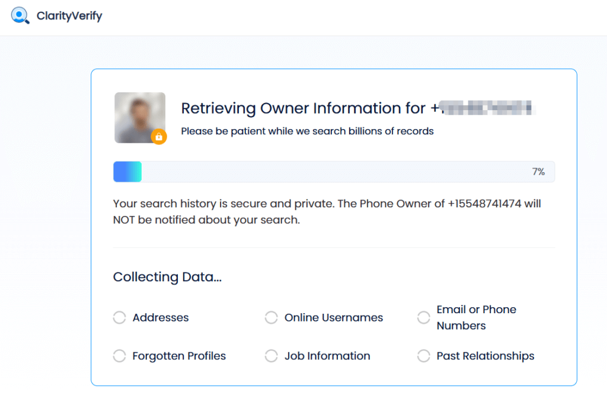Click the spinner icon beside Forgotten Profiles
607x412 pixels.
tap(119, 356)
